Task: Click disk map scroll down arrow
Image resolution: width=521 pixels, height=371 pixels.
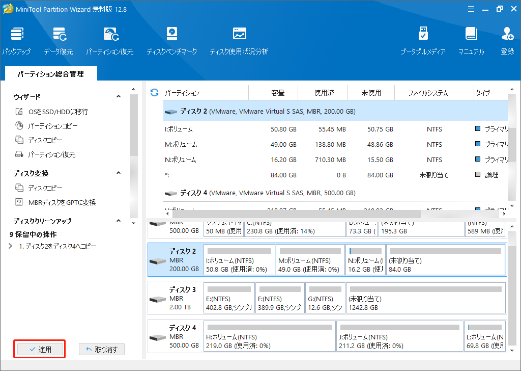Action: [x=512, y=351]
